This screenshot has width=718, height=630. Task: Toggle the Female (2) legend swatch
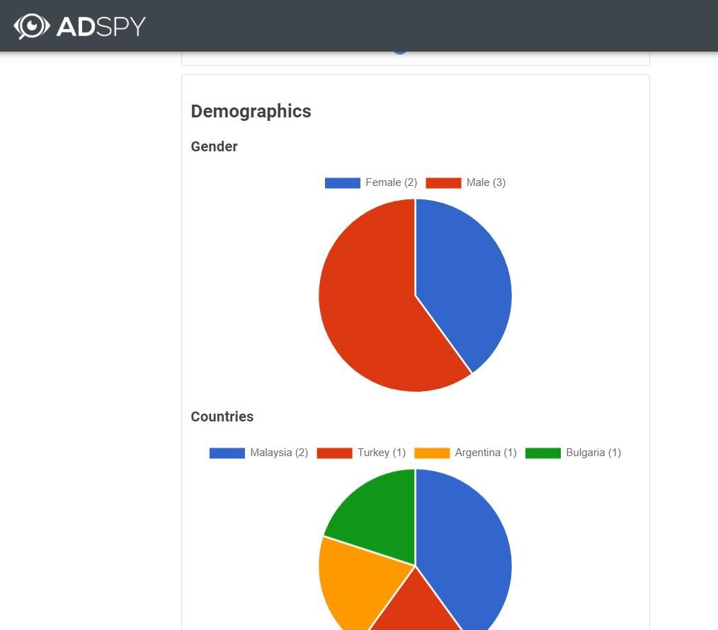[343, 183]
